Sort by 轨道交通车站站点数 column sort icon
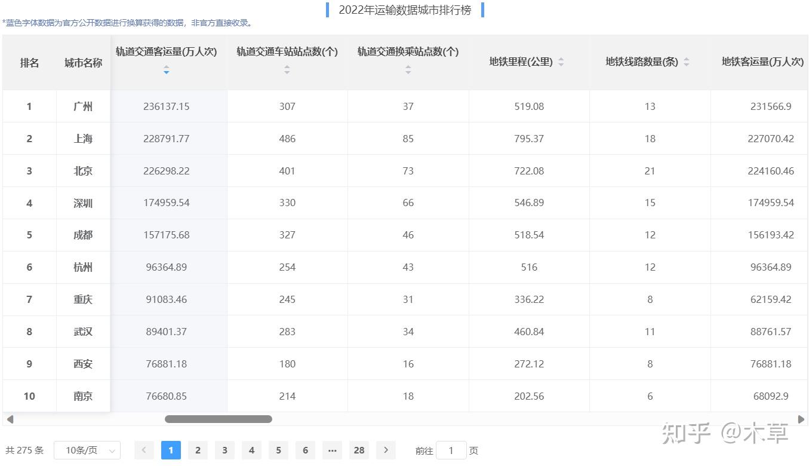The width and height of the screenshot is (809, 466). click(287, 69)
